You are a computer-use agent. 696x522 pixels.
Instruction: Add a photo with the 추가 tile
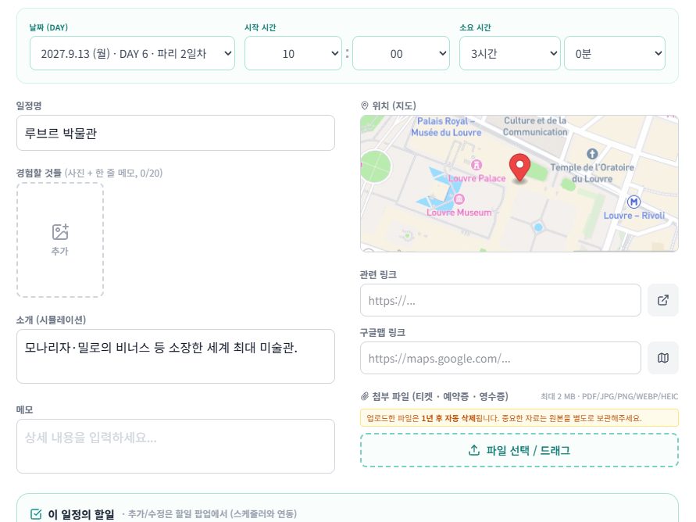(60, 240)
